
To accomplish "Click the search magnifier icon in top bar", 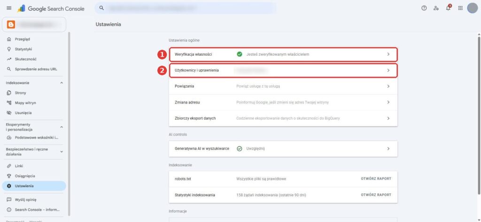I will click(102, 8).
